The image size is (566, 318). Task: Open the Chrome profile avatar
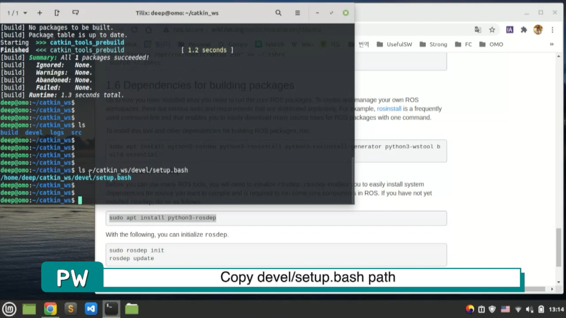coord(538,30)
